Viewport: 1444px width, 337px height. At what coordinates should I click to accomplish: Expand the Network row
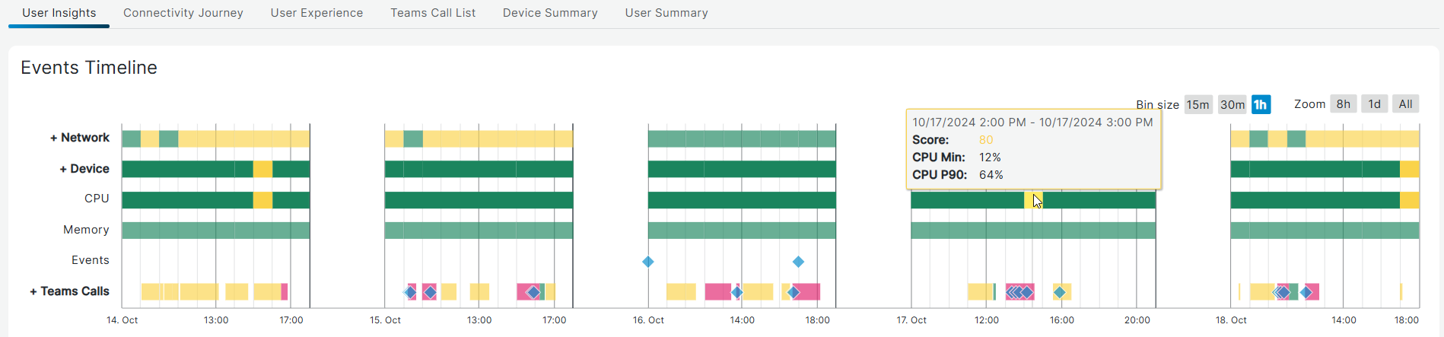pos(79,138)
